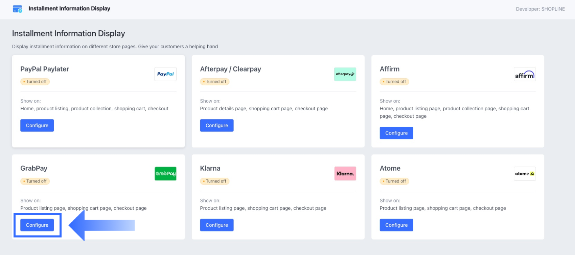Click the Installment Information Display app icon

17,9
